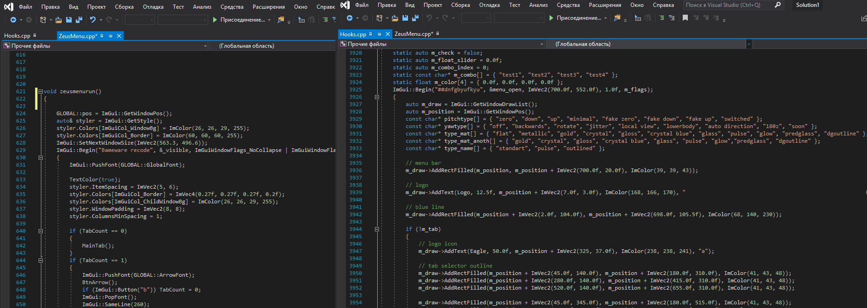Switch to Hooks.cpp tab in left editor
The height and width of the screenshot is (308, 867).
tap(17, 36)
